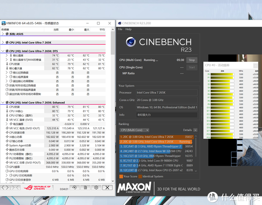Expand the 核心温度与TjMAX的差值 row

(7, 60)
